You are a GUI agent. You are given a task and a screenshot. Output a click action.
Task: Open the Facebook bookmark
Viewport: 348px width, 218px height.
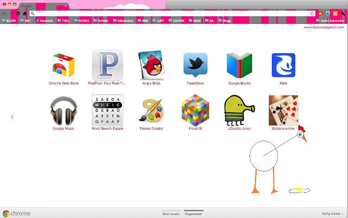(x=44, y=21)
